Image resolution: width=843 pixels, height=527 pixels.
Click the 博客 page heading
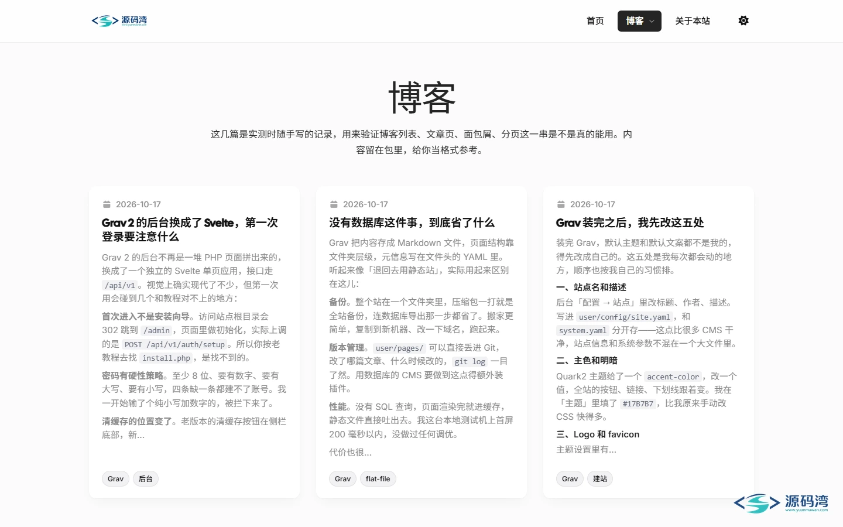(x=421, y=98)
